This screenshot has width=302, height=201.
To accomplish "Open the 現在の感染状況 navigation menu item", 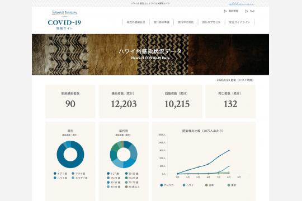I will 136,22.
